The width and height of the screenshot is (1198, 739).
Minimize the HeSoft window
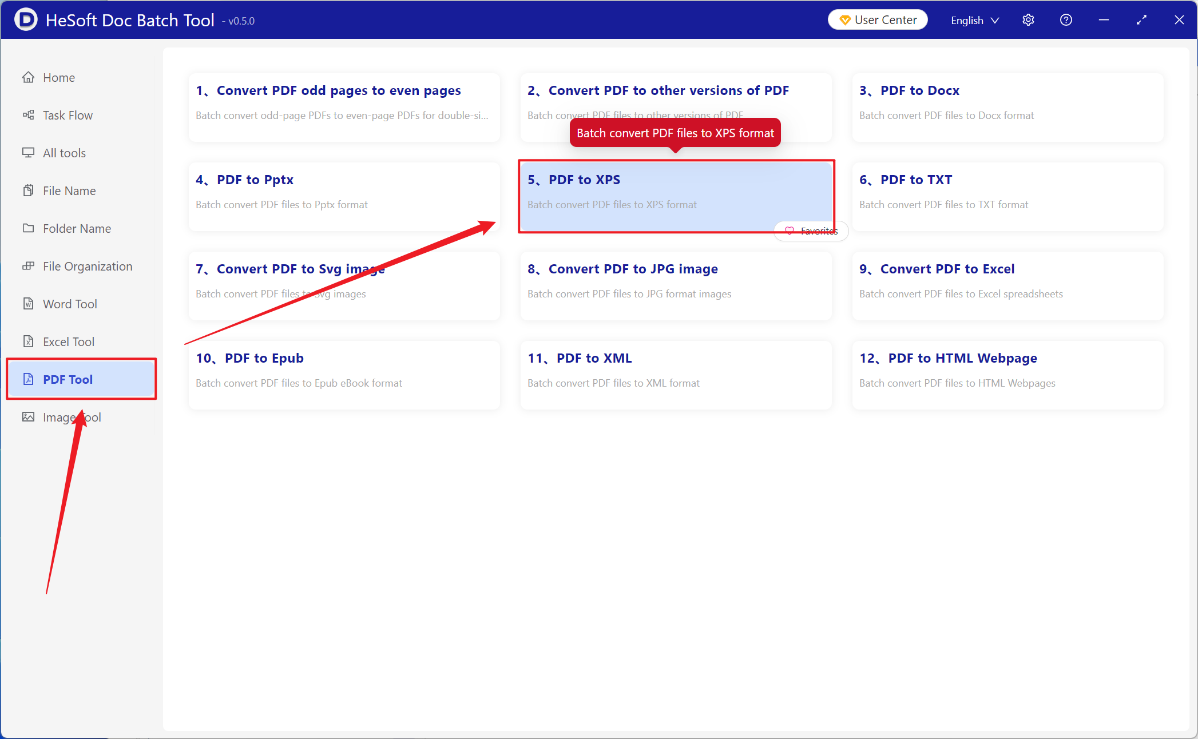pos(1104,20)
